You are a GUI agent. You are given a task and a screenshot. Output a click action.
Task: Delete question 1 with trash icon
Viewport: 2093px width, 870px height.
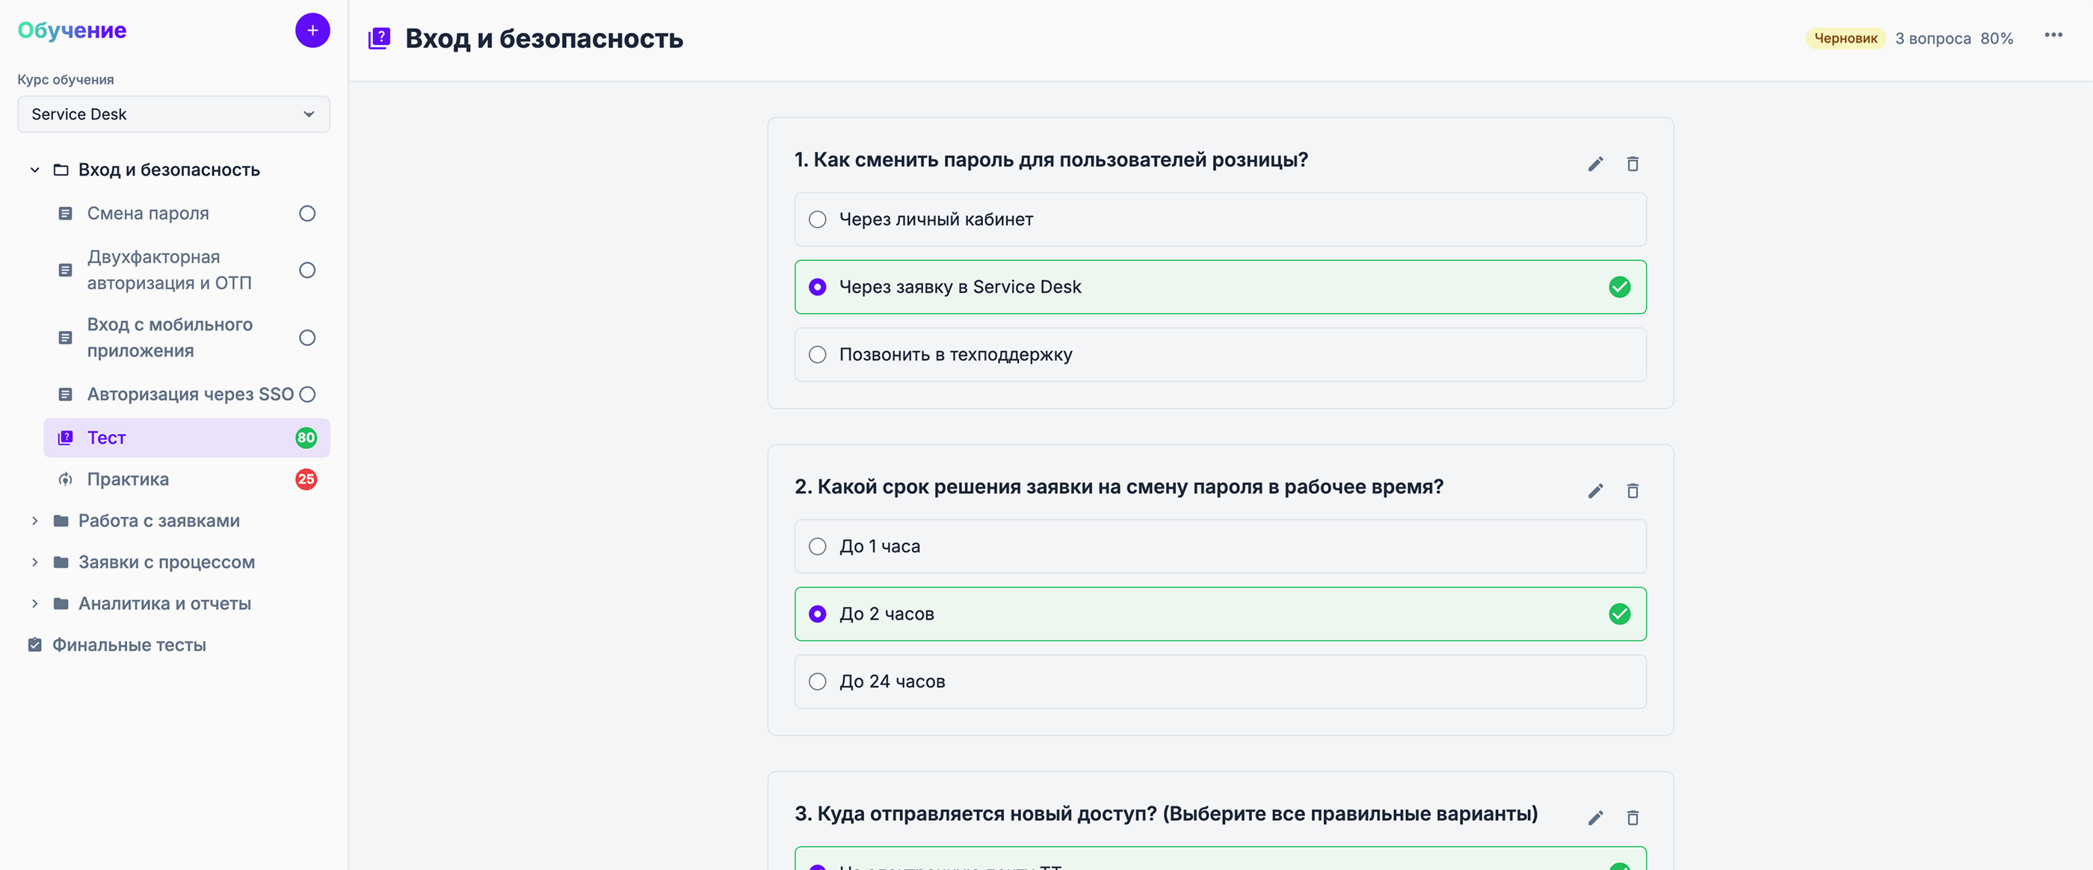1633,164
